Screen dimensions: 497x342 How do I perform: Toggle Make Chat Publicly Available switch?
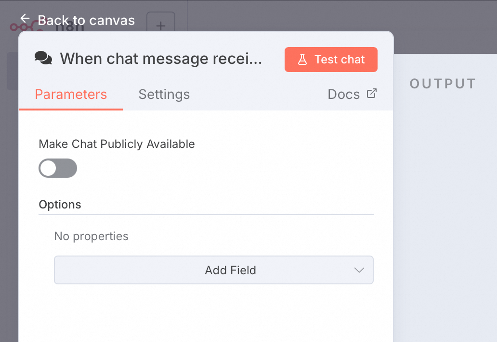pyautogui.click(x=58, y=168)
